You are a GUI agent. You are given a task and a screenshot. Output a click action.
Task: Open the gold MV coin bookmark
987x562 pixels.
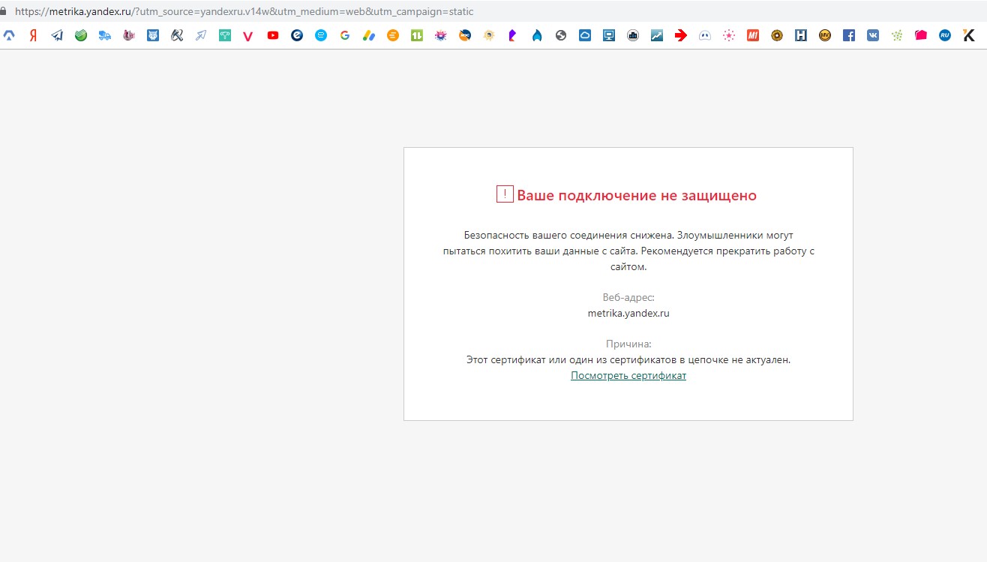pyautogui.click(x=825, y=35)
